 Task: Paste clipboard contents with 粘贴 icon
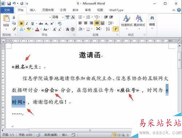(x=6, y=19)
